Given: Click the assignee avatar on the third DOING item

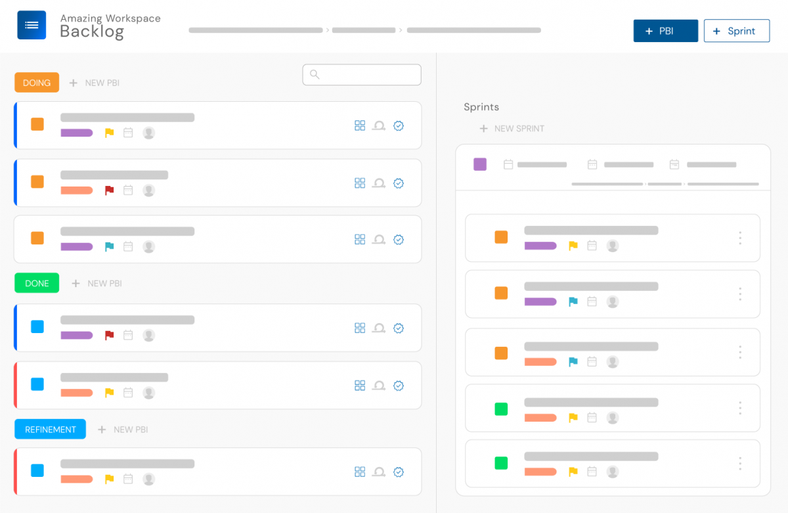Looking at the screenshot, I should coord(148,246).
